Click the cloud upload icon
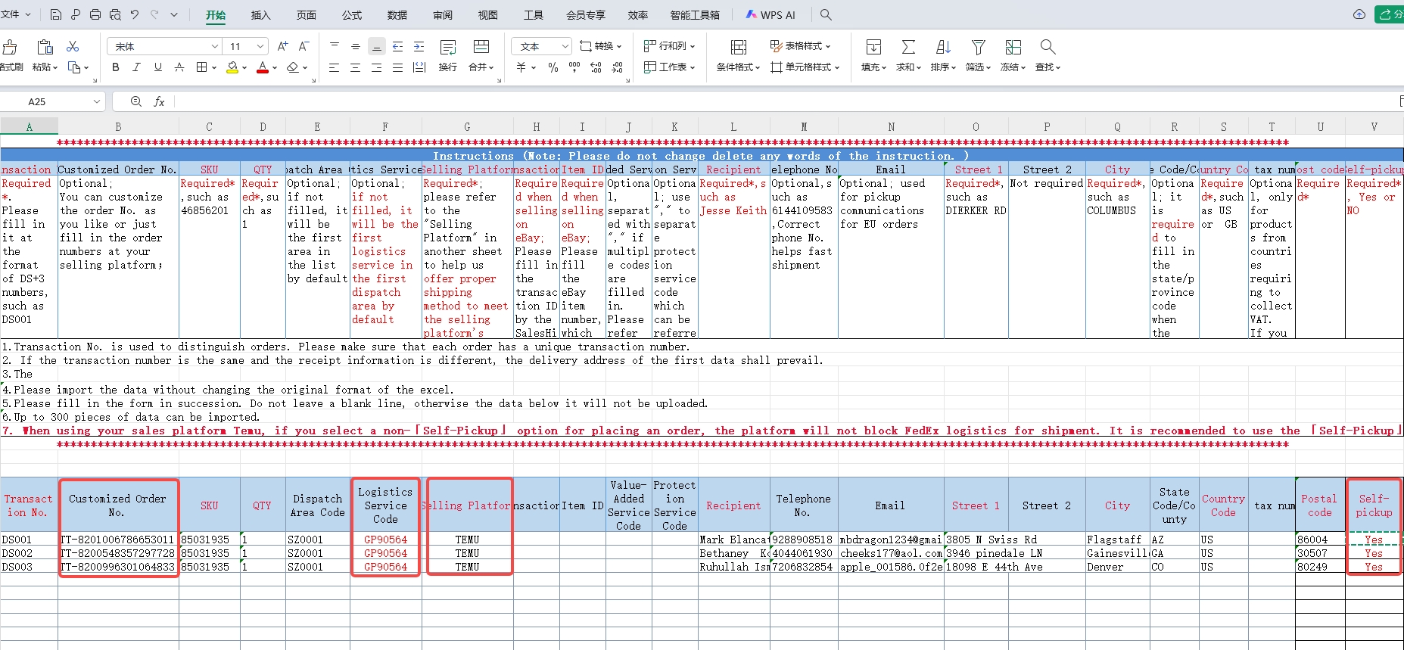Screen dimensions: 1404x650 pyautogui.click(x=1359, y=14)
